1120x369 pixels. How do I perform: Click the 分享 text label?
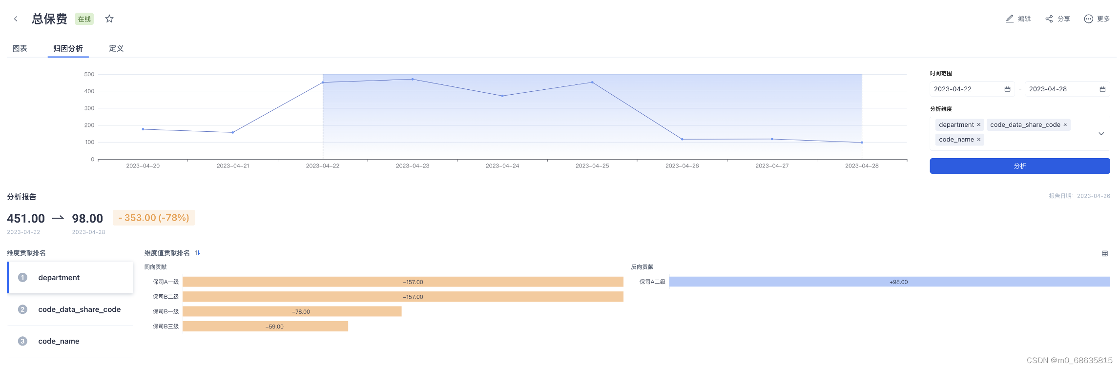pyautogui.click(x=1064, y=19)
